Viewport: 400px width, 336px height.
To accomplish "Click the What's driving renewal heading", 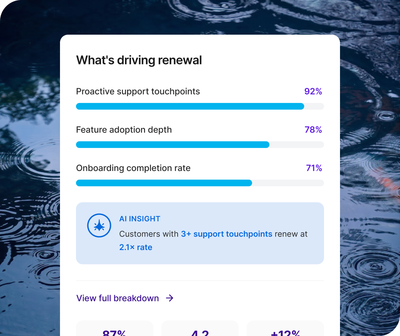I will tap(139, 60).
